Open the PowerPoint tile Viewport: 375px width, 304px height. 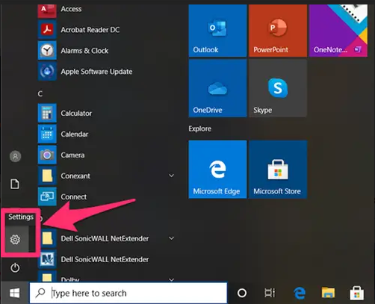point(278,31)
